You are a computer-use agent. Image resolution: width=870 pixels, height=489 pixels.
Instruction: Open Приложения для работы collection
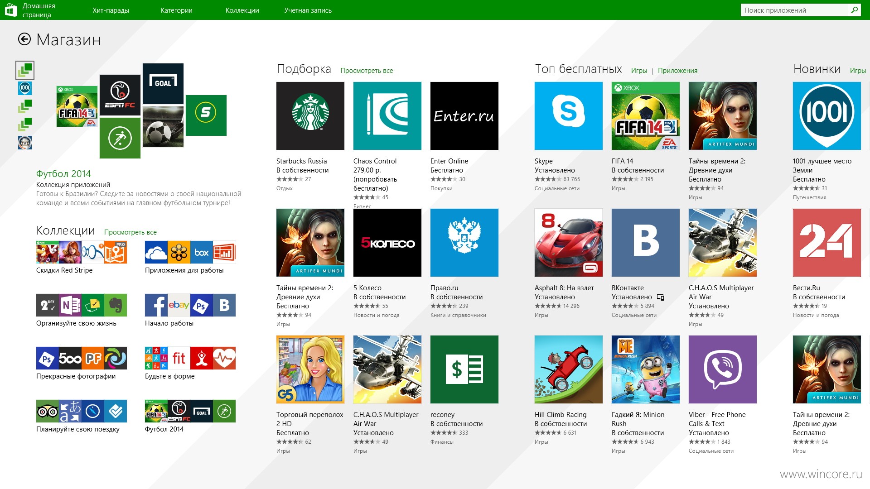point(190,252)
